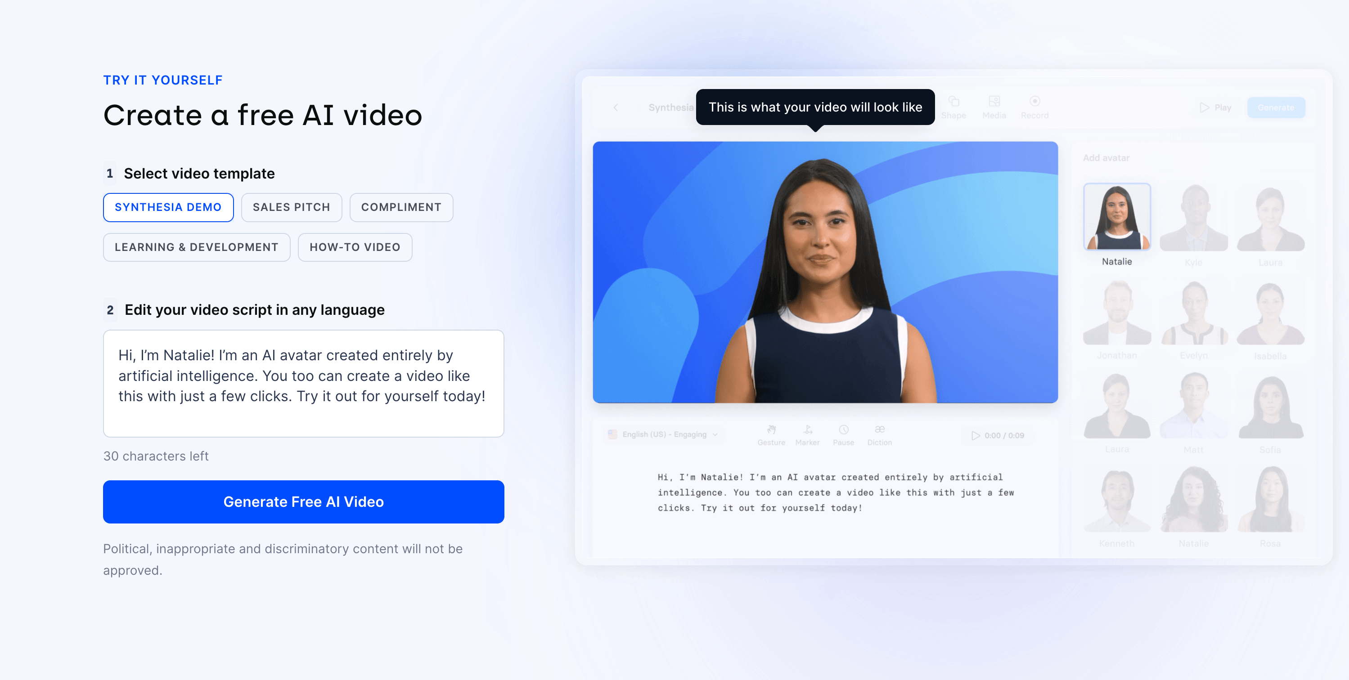Click the Media tab in top bar

[x=995, y=106]
